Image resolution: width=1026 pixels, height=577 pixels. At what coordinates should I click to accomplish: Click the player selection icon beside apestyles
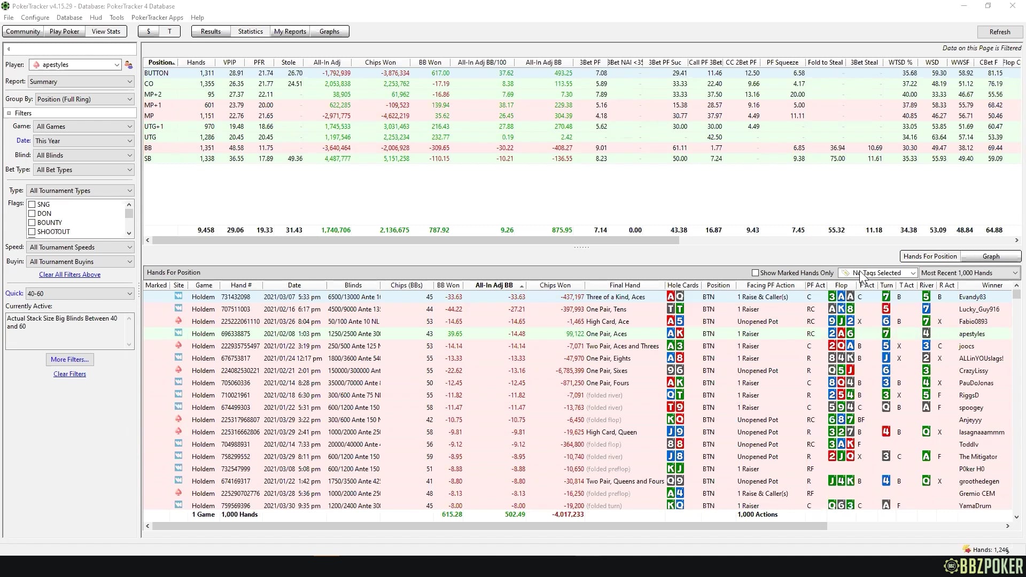coord(128,64)
